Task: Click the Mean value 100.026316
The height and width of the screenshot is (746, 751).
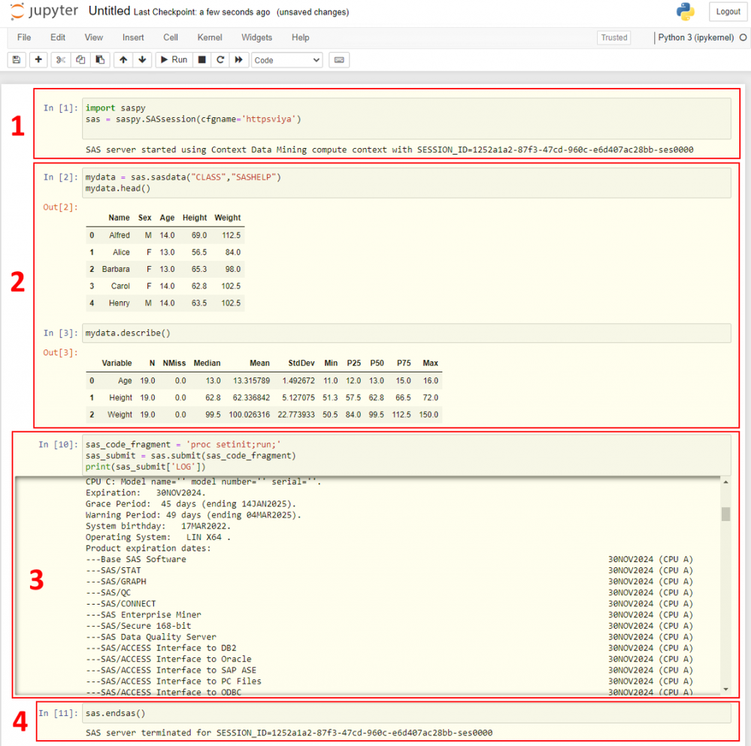Action: click(x=249, y=415)
